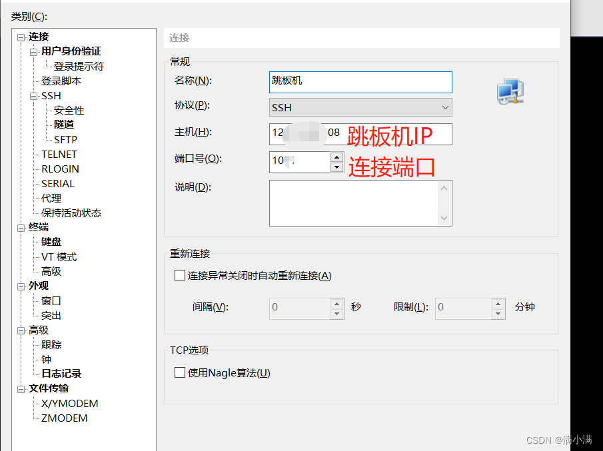Select 跟踪 tree item
Image resolution: width=603 pixels, height=451 pixels.
pos(51,344)
